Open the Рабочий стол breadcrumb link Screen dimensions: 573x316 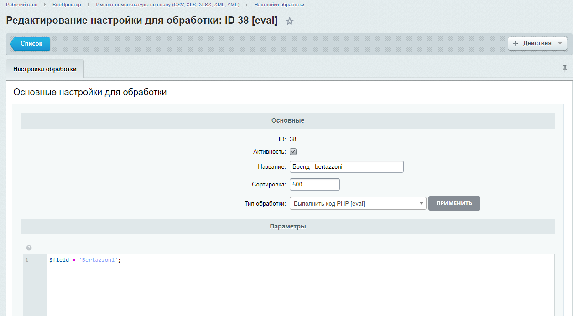coord(22,5)
